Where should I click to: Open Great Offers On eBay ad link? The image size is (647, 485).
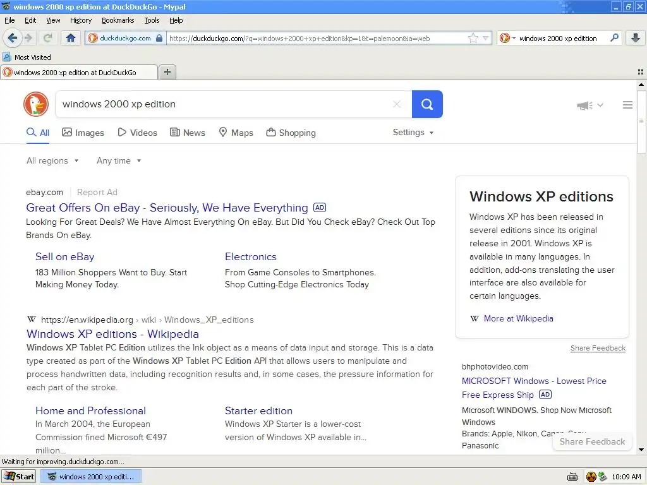tap(167, 208)
